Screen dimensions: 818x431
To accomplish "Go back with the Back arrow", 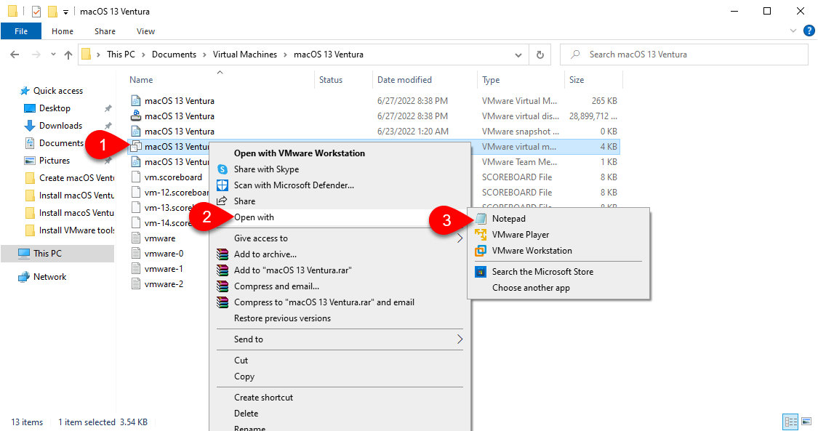I will tap(15, 55).
